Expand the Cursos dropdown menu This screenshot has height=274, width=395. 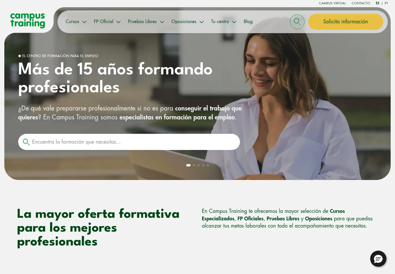[76, 22]
